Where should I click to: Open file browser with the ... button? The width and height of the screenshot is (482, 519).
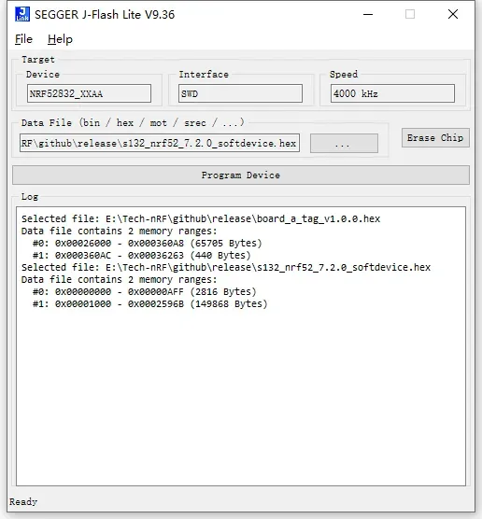[x=344, y=144]
